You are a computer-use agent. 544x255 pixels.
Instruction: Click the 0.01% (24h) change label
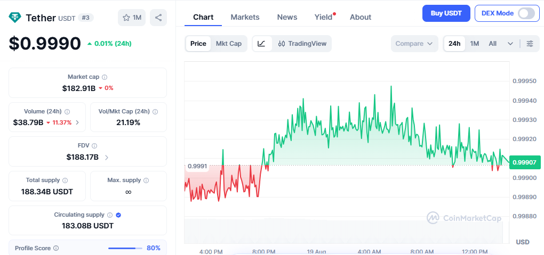click(109, 44)
